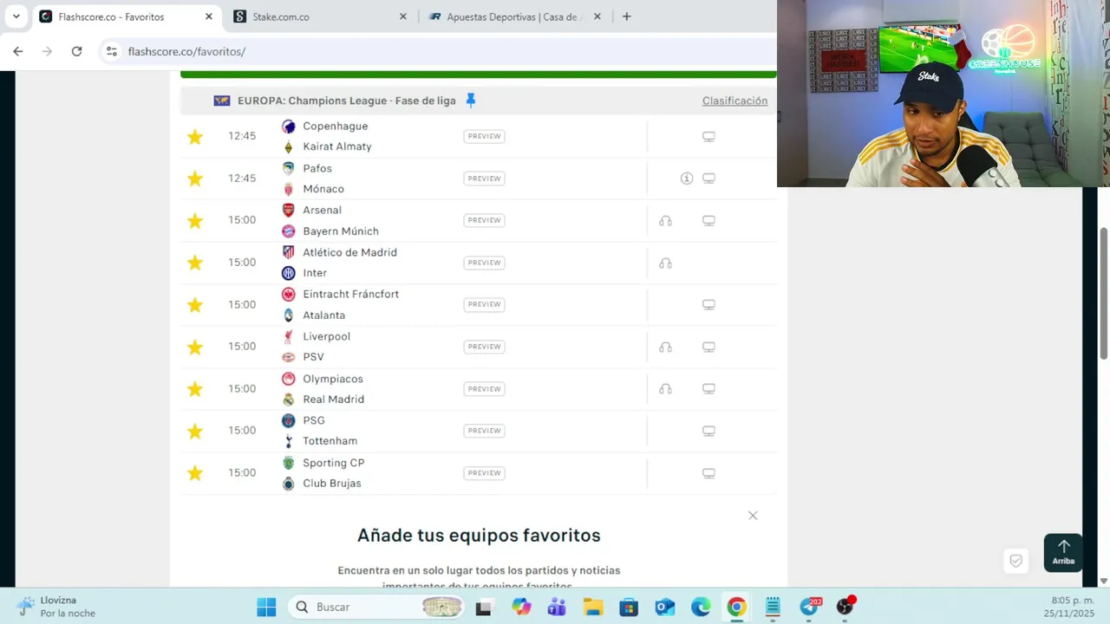Click TV icon for Sporting CP match
Viewport: 1110px width, 624px height.
point(708,474)
